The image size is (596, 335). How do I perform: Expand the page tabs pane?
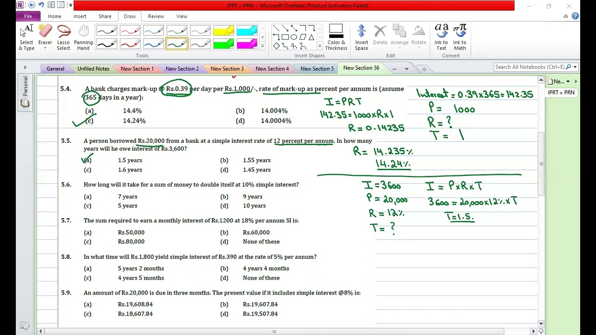point(576,81)
